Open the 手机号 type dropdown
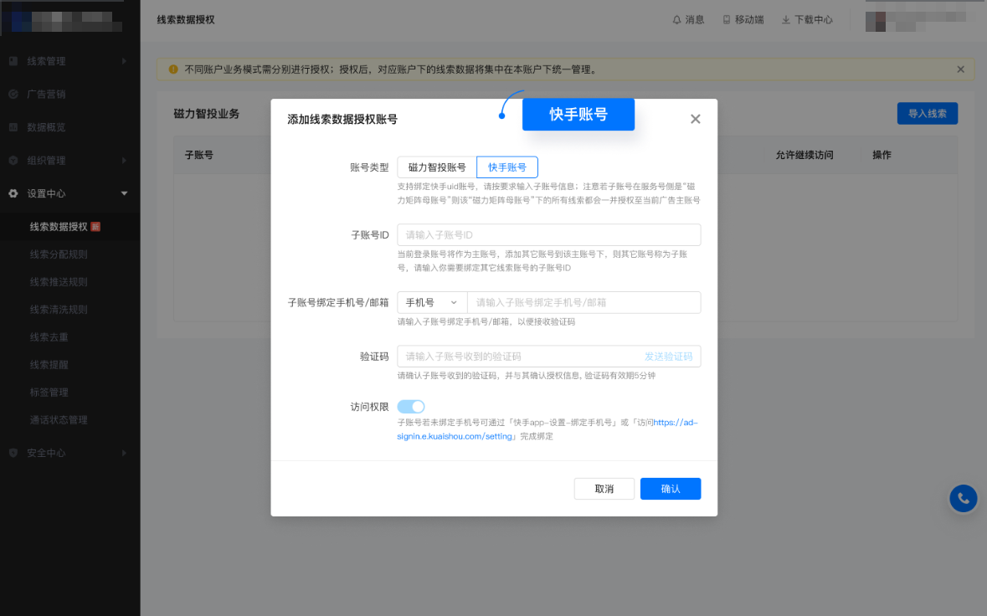 pyautogui.click(x=432, y=303)
